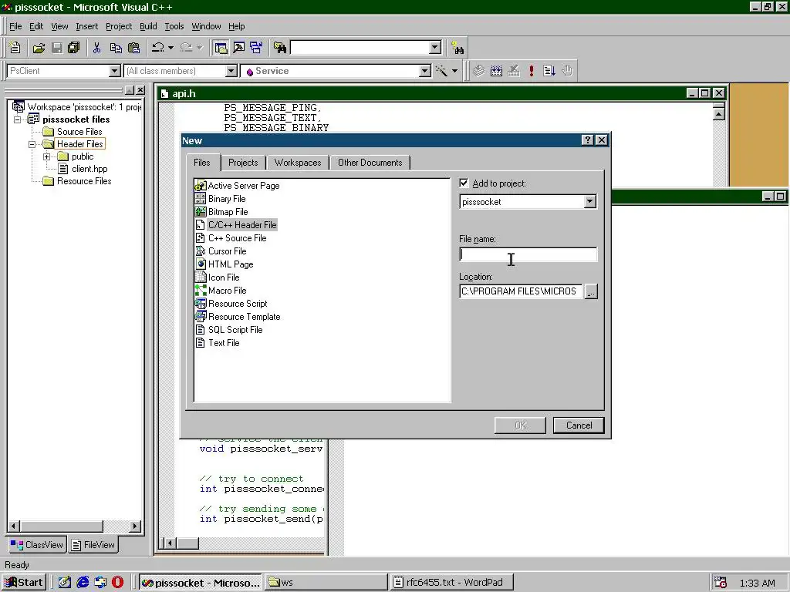Click the Stop Build toolbar icon
790x592 pixels.
pyautogui.click(x=514, y=71)
